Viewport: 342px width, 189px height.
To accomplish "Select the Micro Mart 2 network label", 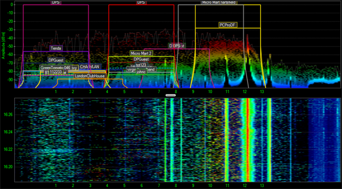I will pyautogui.click(x=141, y=53).
